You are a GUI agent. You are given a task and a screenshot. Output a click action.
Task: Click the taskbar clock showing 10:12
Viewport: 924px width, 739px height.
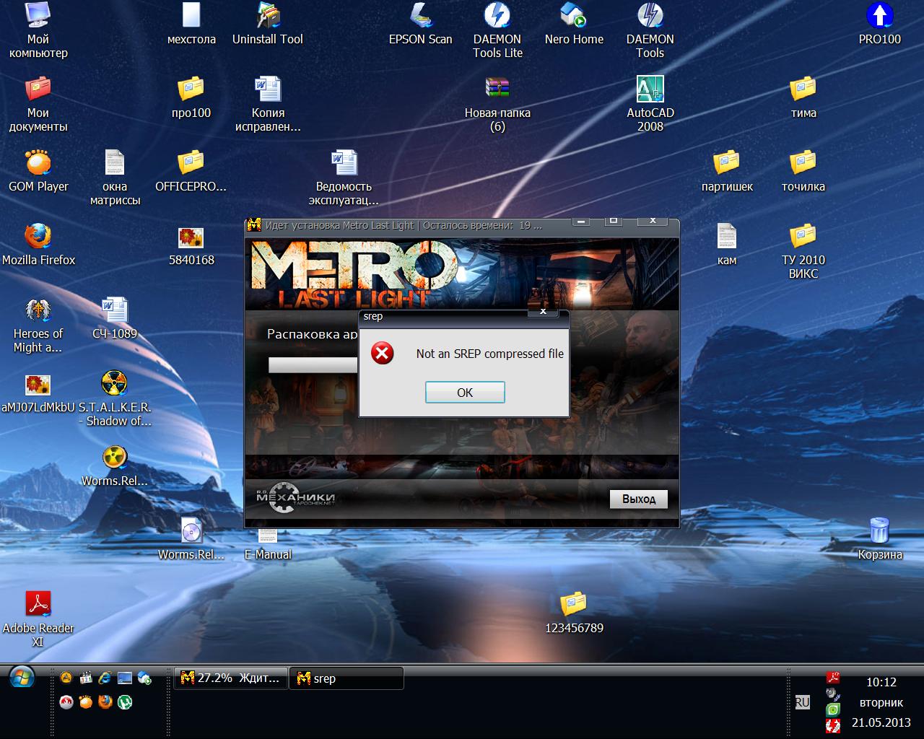[881, 682]
